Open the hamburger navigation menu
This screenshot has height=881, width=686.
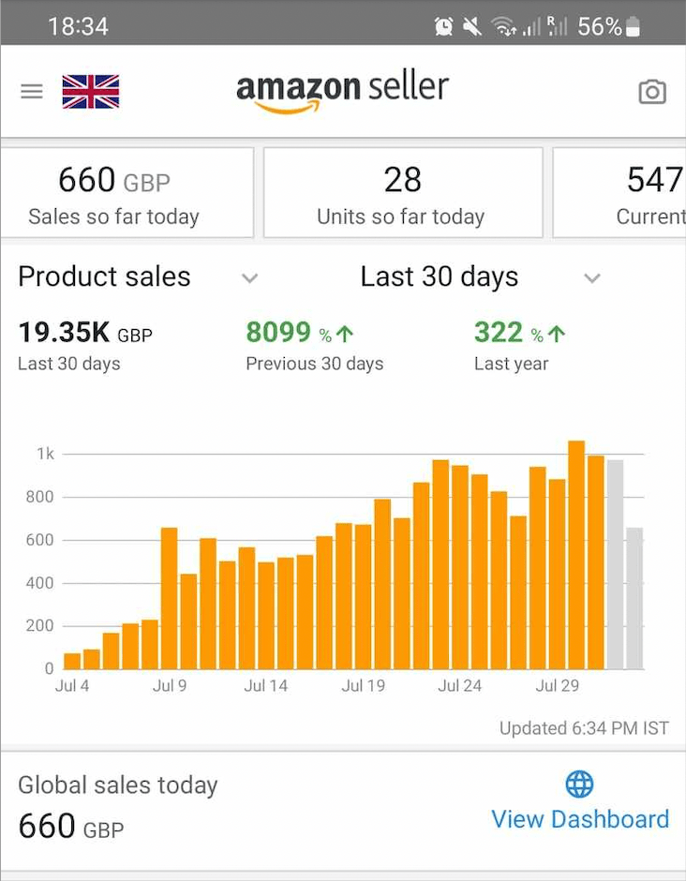coord(32,92)
